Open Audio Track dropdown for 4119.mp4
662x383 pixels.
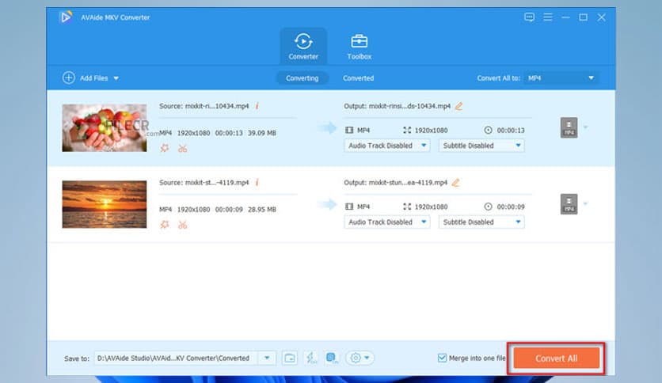tap(387, 222)
